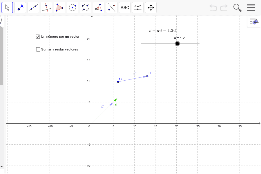Click the vector w label

tap(135, 74)
